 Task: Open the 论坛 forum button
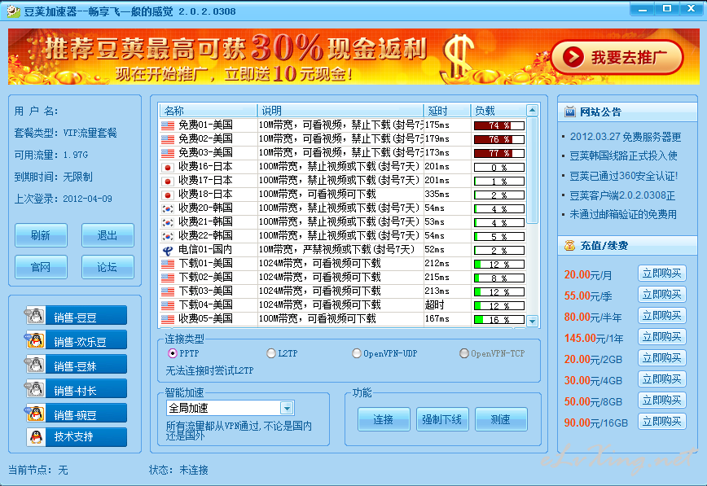pyautogui.click(x=108, y=267)
